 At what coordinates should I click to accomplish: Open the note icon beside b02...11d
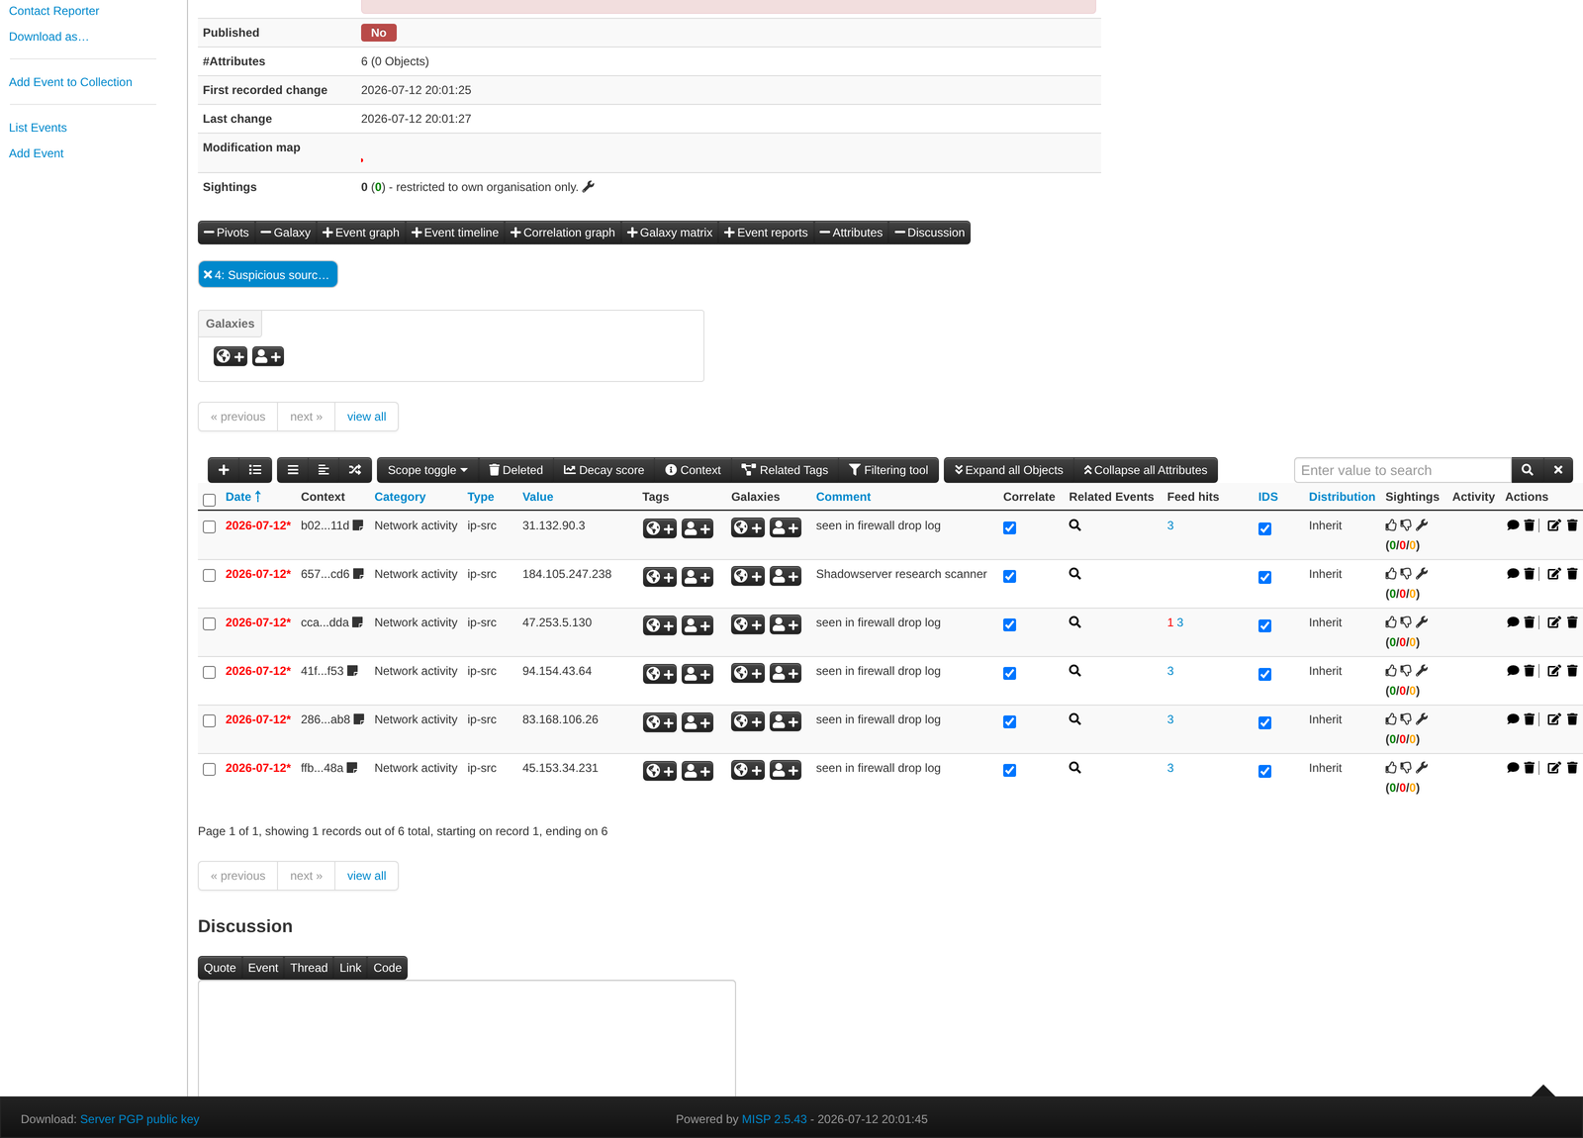[358, 525]
